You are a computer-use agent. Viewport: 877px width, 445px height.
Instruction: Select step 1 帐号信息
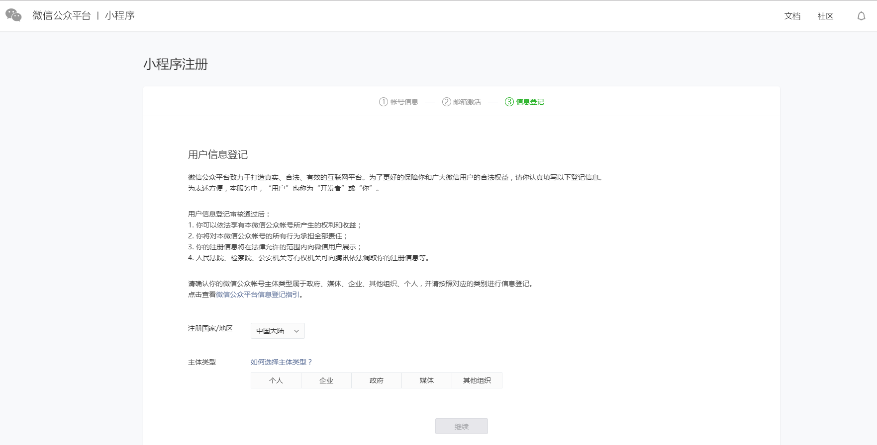tap(398, 102)
